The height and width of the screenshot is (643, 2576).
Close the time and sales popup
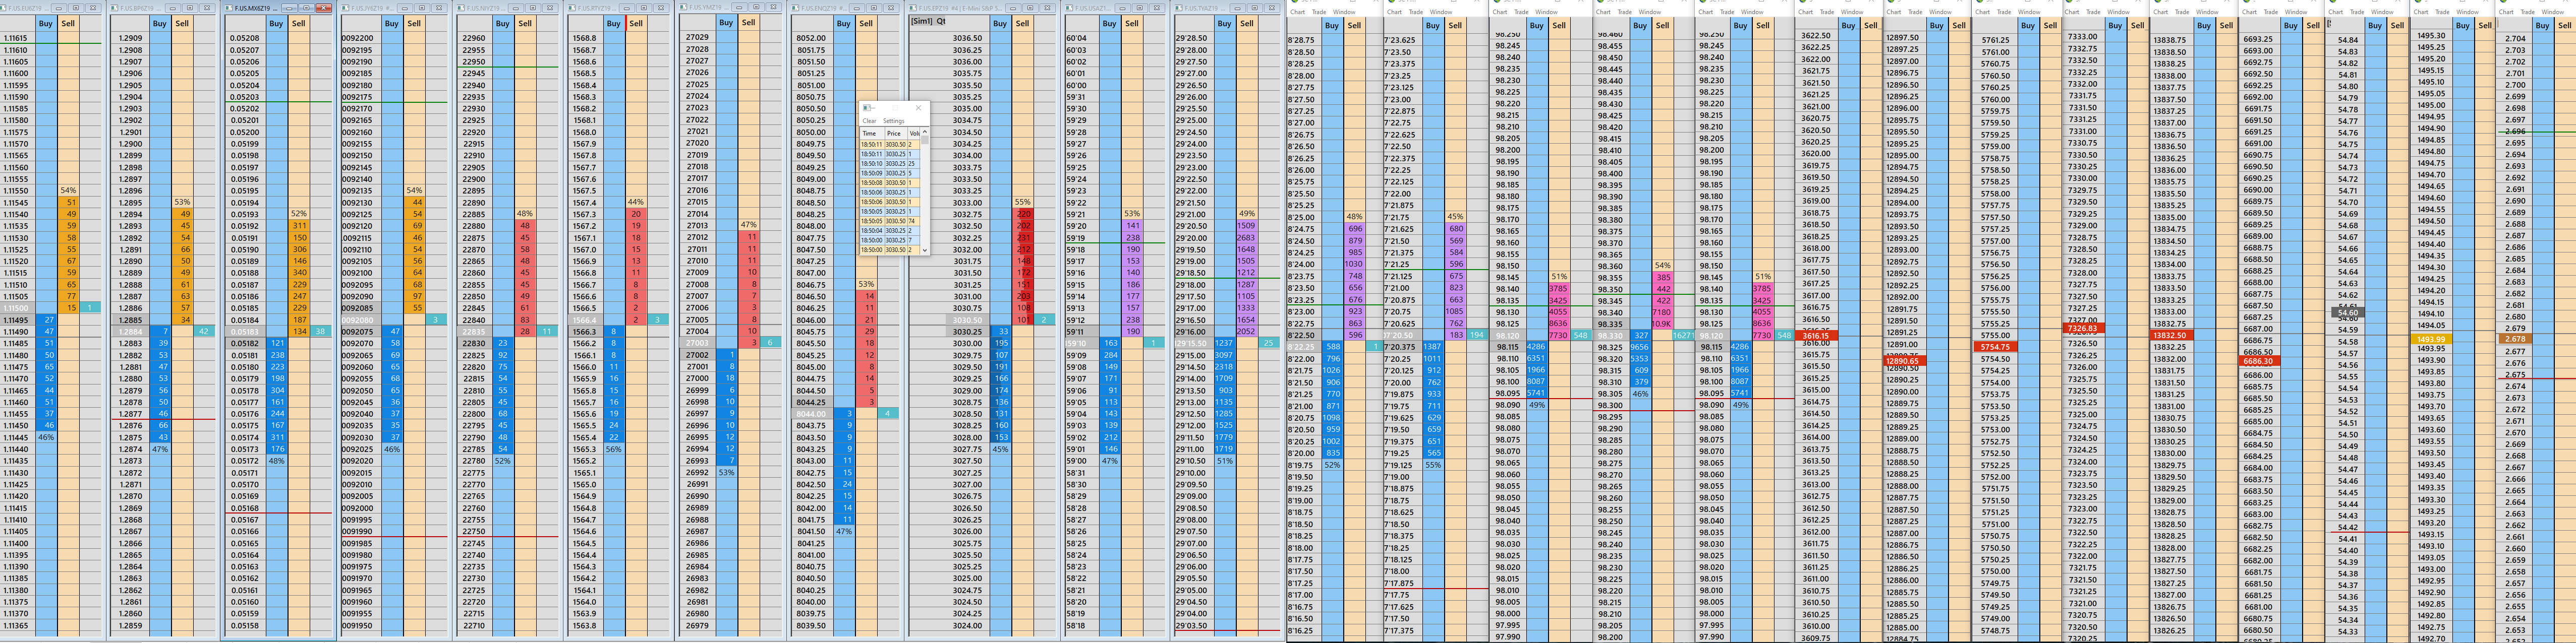point(919,108)
